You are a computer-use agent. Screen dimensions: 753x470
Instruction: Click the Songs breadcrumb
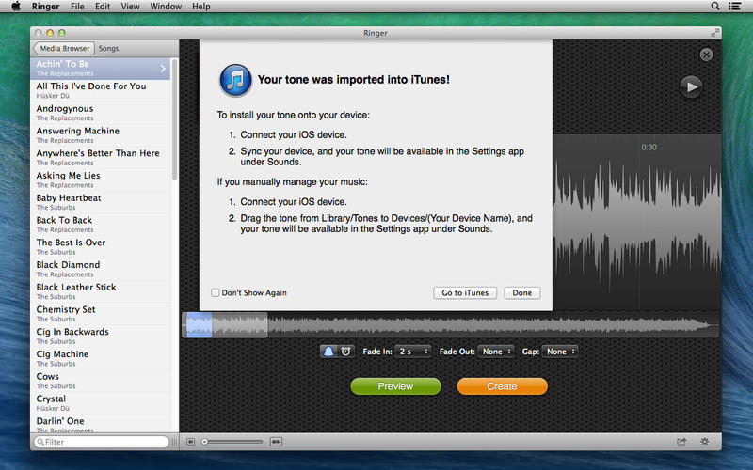click(108, 49)
